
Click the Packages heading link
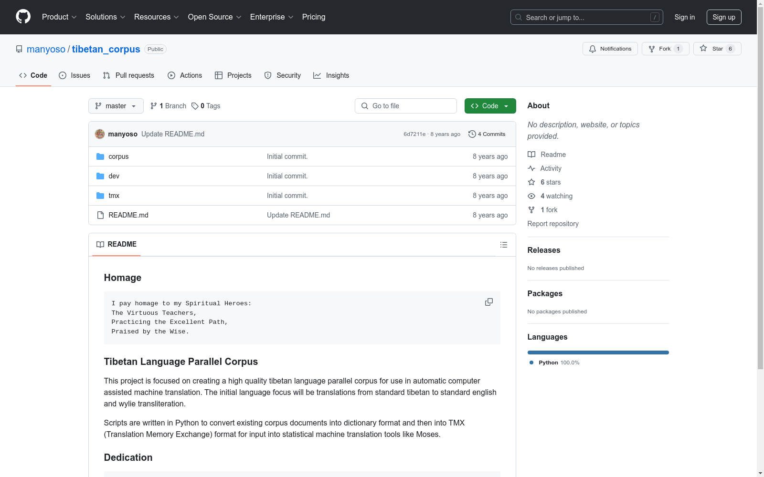pos(545,293)
